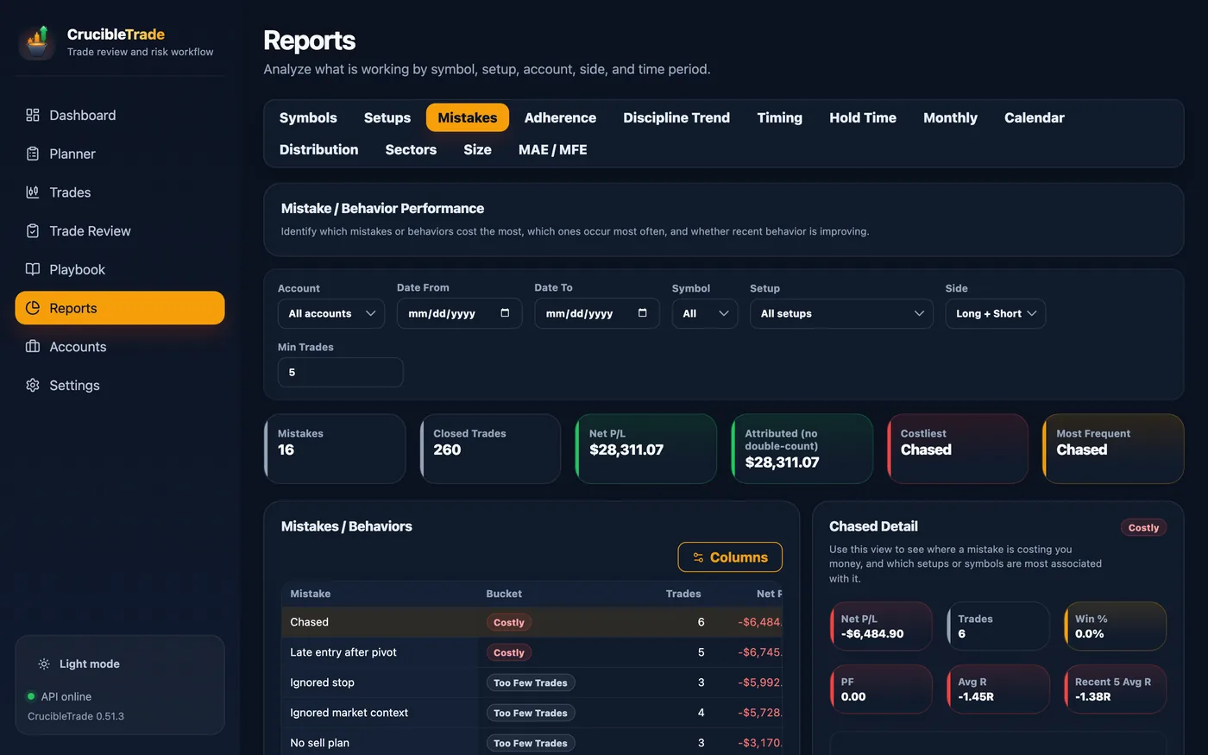This screenshot has width=1208, height=755.
Task: Open Settings in the sidebar
Action: pos(120,385)
